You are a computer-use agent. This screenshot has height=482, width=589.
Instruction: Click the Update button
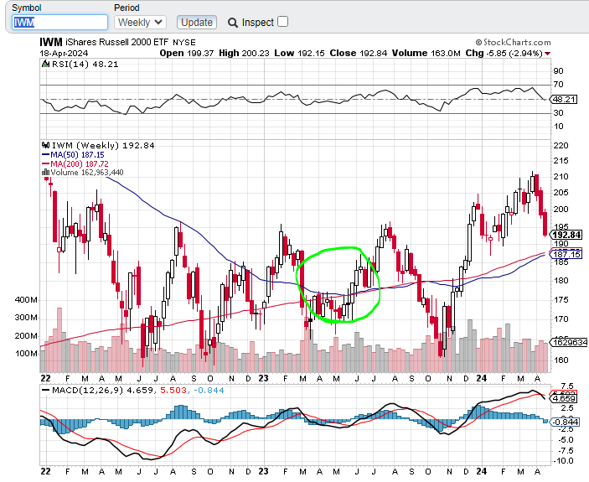[197, 23]
